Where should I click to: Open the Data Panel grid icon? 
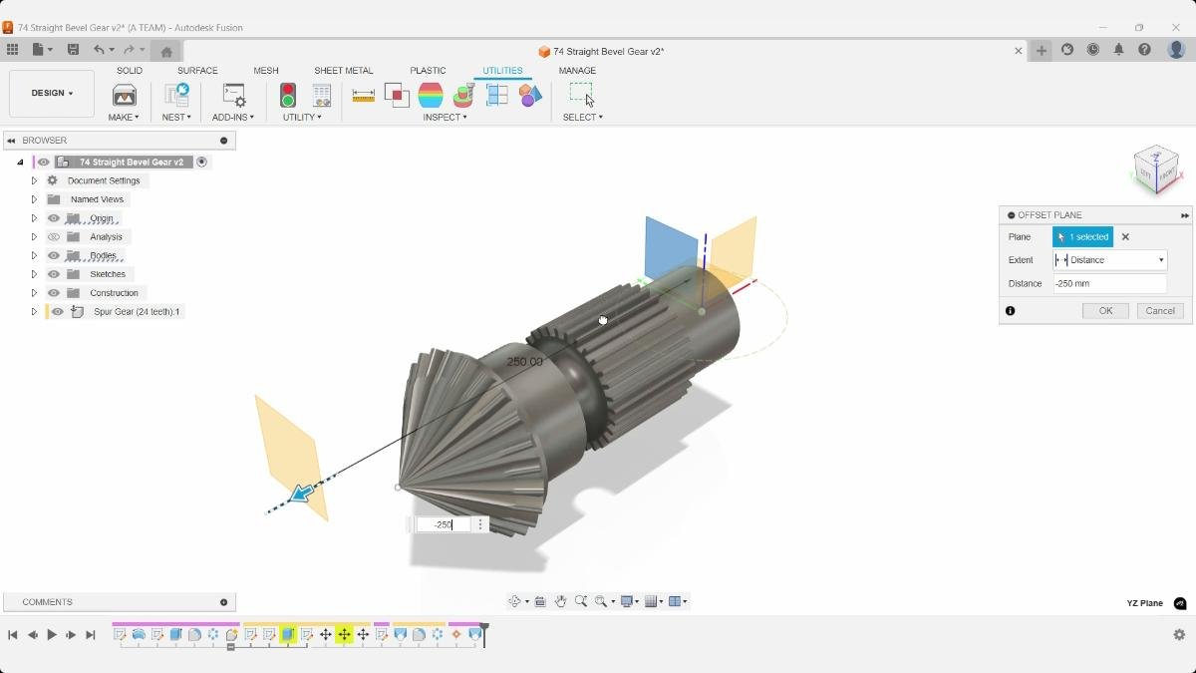[x=12, y=50]
